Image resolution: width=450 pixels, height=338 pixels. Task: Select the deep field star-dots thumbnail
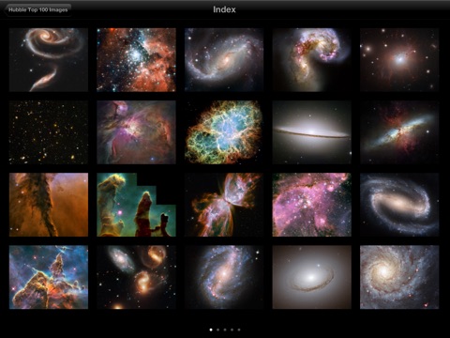coord(49,132)
